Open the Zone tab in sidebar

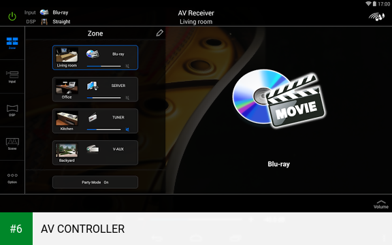[12, 43]
